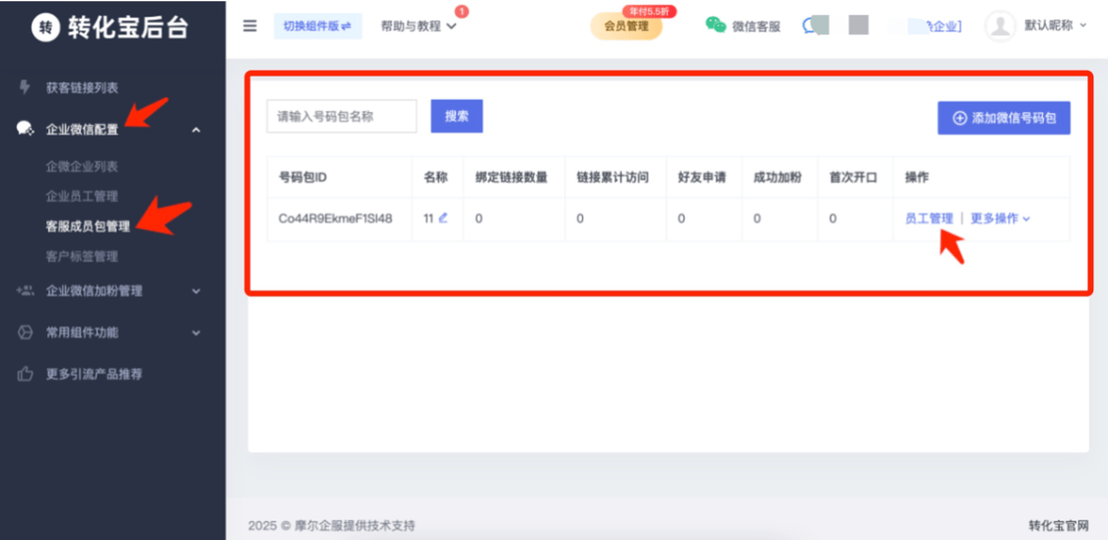This screenshot has width=1108, height=540.
Task: Collapse the 企业微信配置 menu section
Action: click(x=196, y=130)
